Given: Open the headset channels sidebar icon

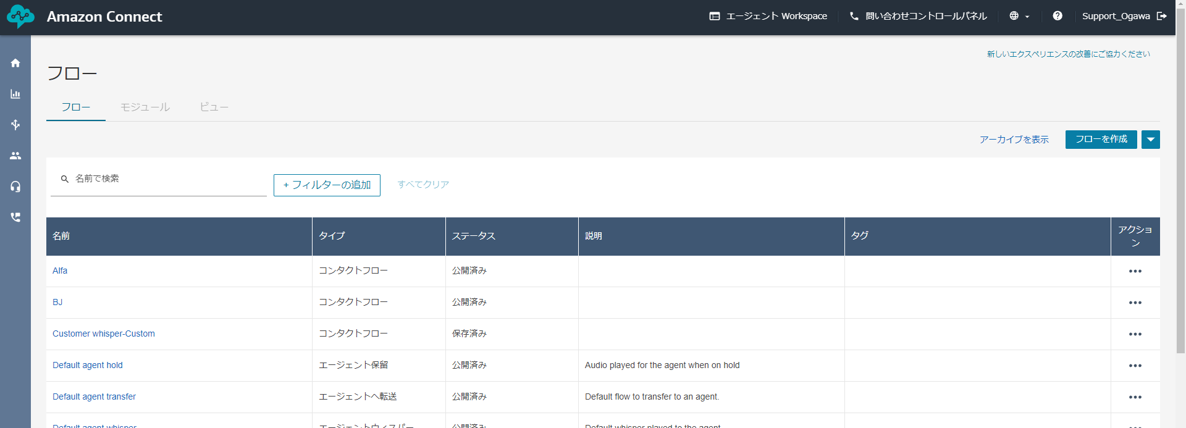Looking at the screenshot, I should pyautogui.click(x=15, y=187).
